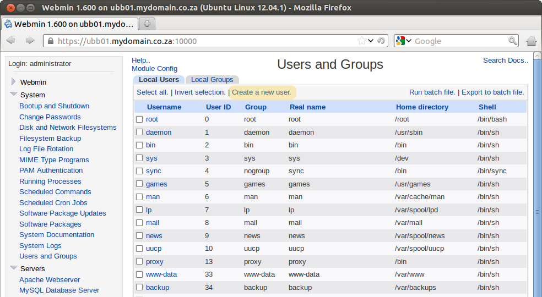Open Disk and Network Filesystems module
The height and width of the screenshot is (297, 542).
pyautogui.click(x=68, y=128)
